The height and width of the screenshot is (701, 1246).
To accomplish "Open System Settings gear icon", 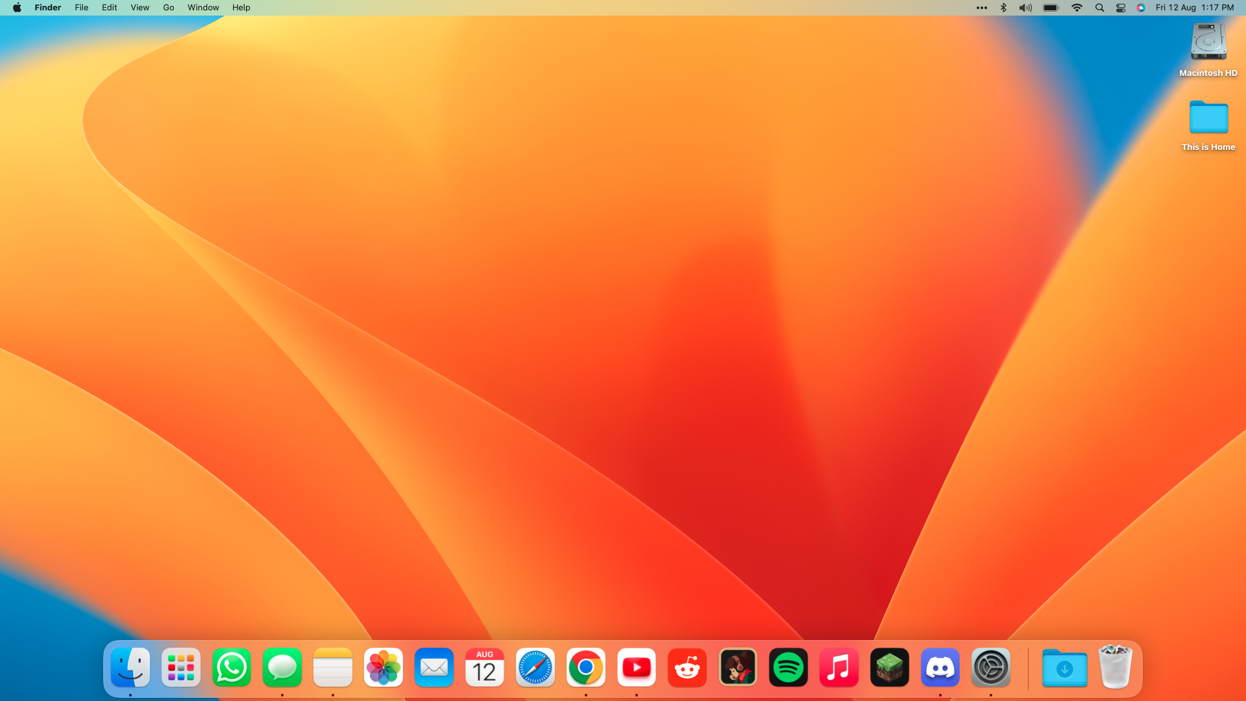I will coord(991,667).
